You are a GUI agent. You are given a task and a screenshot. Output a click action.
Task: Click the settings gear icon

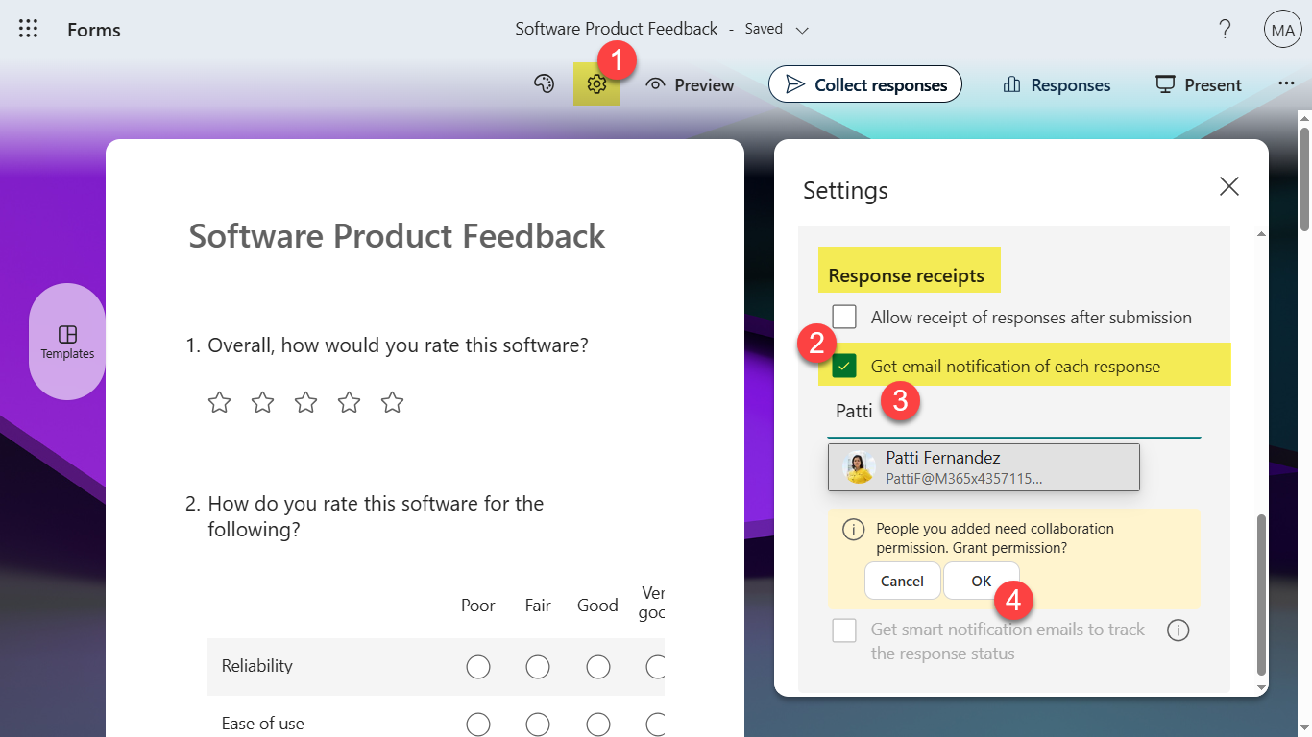point(596,84)
